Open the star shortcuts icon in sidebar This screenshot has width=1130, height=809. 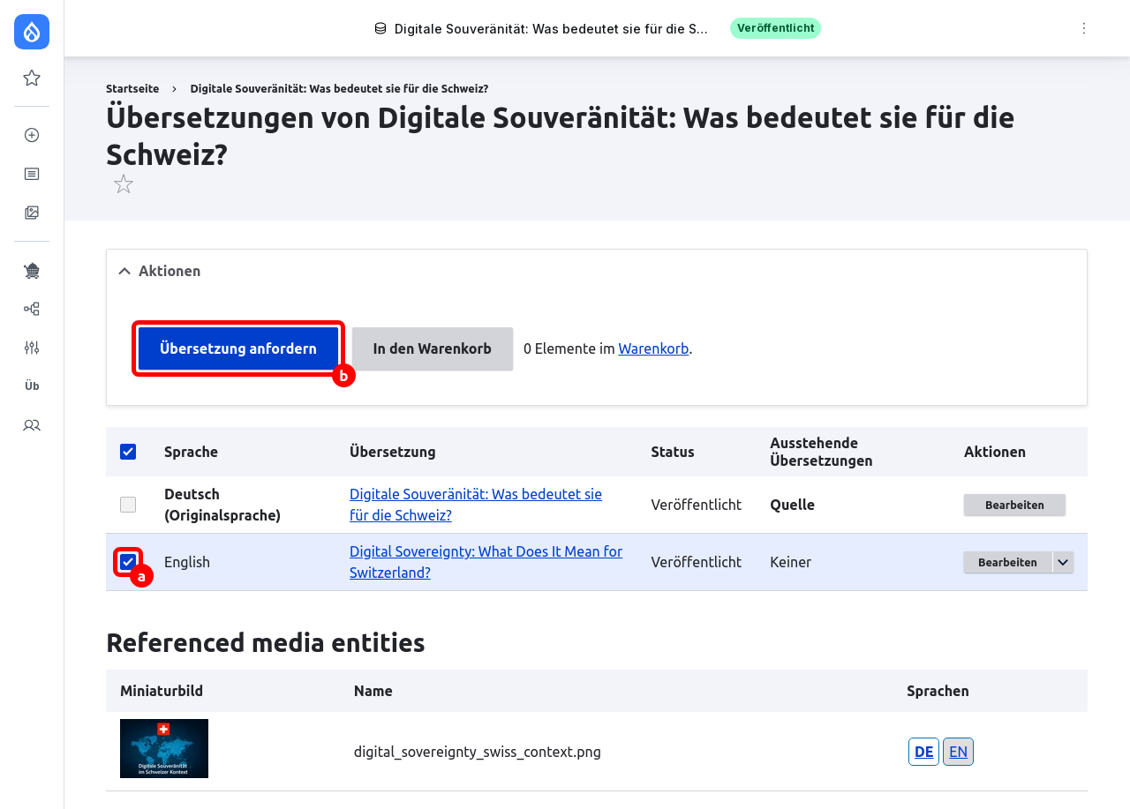pyautogui.click(x=32, y=79)
